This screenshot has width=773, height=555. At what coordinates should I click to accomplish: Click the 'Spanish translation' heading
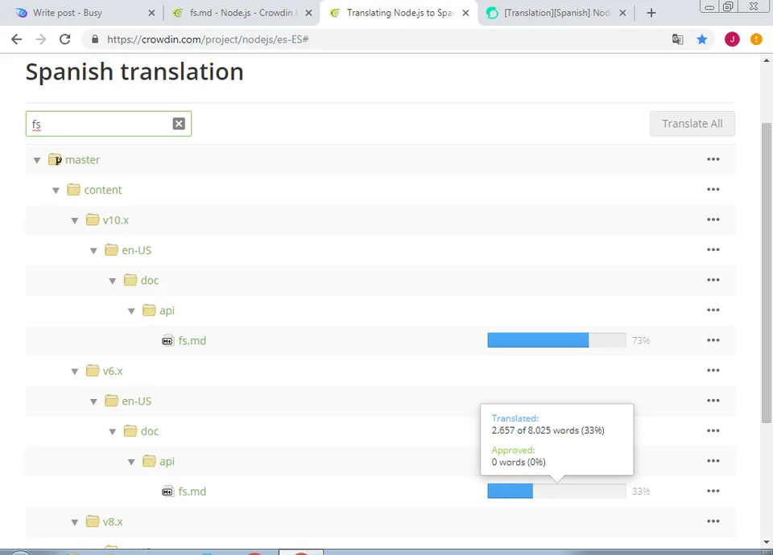point(134,72)
